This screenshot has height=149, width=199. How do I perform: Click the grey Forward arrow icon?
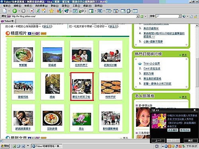click(x=23, y=11)
